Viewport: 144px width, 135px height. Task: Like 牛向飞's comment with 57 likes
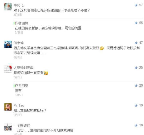click(x=136, y=5)
